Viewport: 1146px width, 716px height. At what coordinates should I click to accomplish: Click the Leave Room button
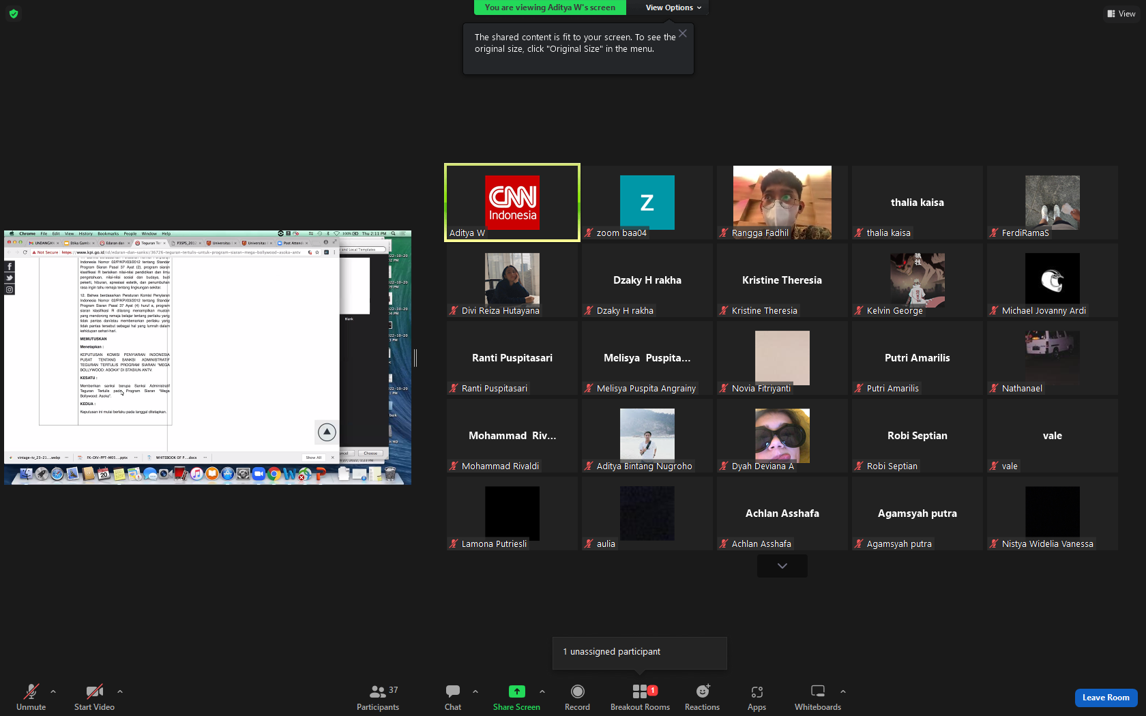coord(1106,698)
